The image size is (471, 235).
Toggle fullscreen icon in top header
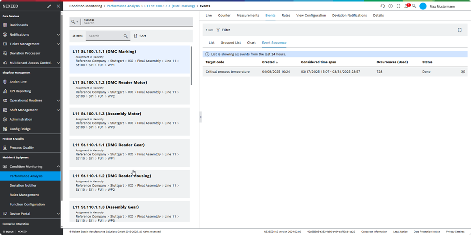[x=398, y=6]
